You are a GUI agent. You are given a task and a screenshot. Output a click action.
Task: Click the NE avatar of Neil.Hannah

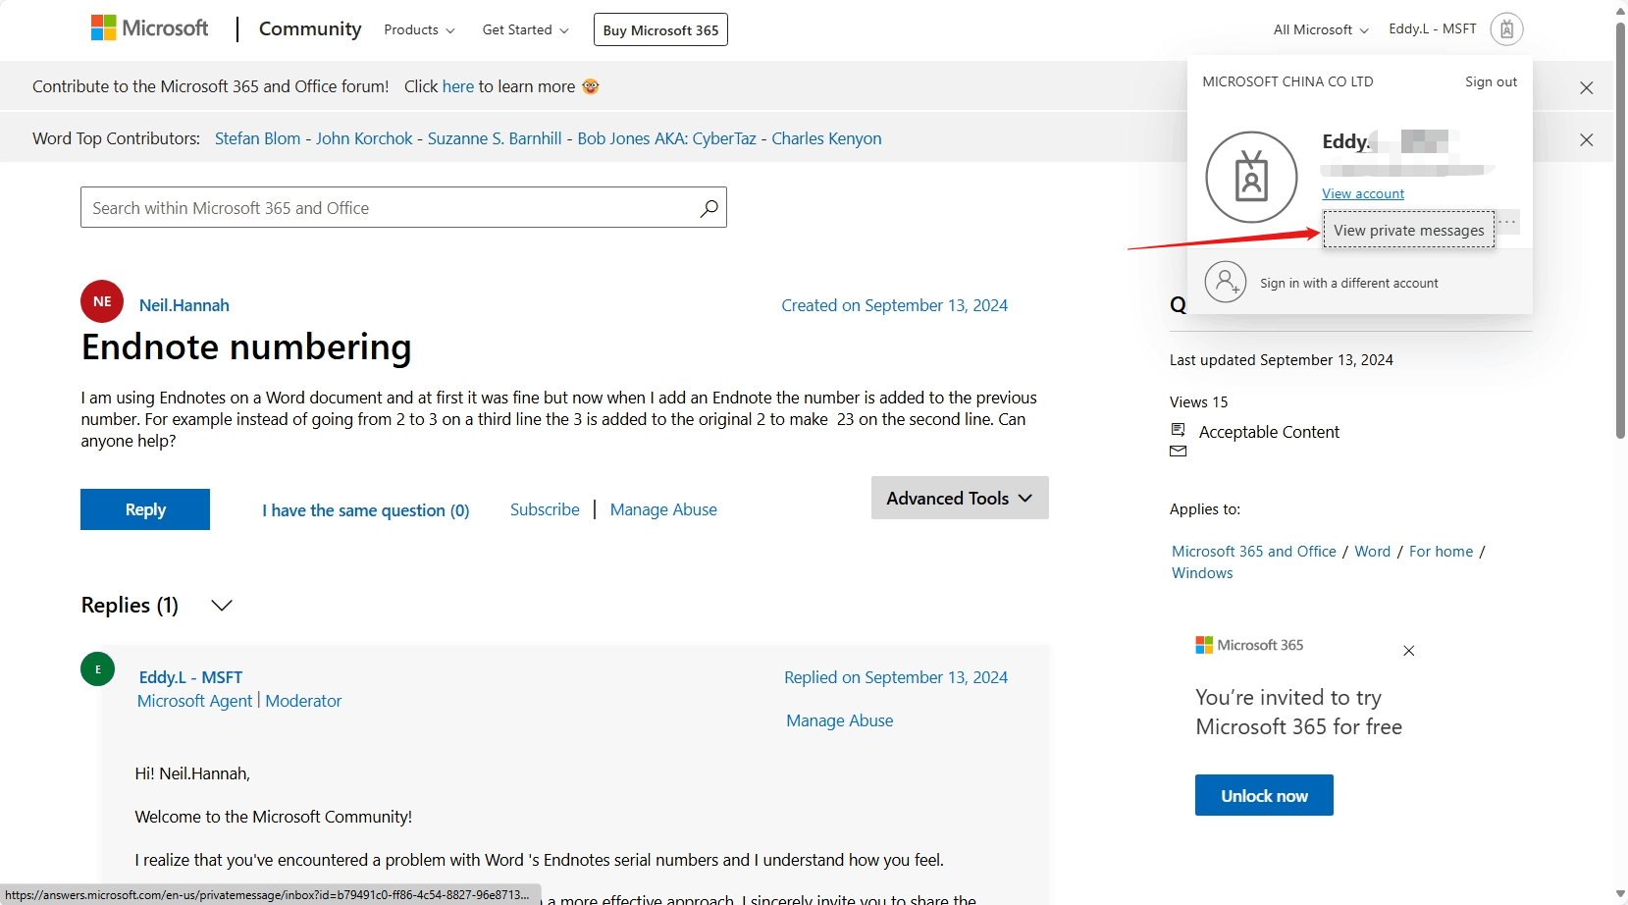(x=102, y=301)
